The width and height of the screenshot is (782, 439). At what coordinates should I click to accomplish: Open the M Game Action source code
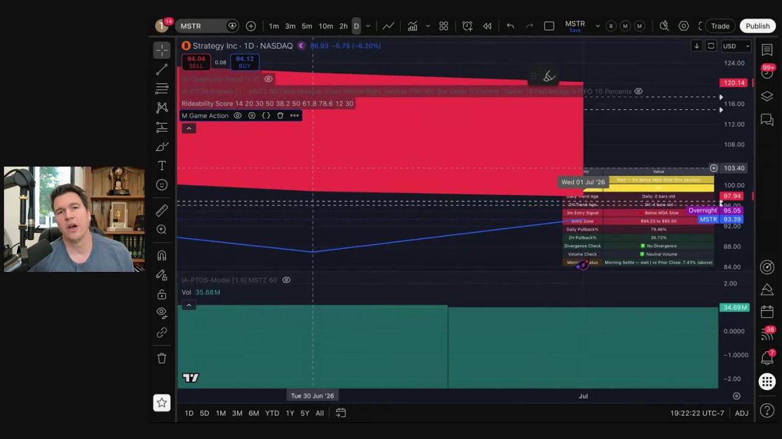pos(266,116)
